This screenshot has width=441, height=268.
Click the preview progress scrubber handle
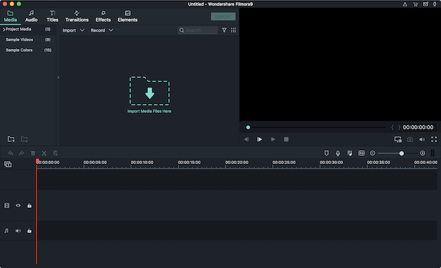248,127
